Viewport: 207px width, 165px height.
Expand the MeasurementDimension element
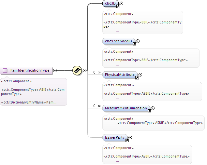(x=153, y=108)
